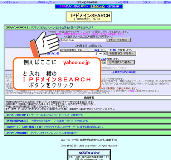Open the .com domain suffix dropdown

tap(101, 53)
